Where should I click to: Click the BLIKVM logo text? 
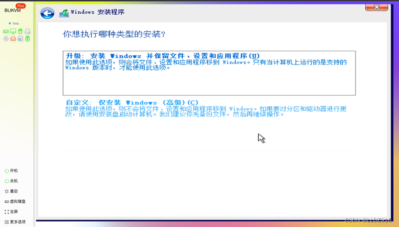pos(12,11)
